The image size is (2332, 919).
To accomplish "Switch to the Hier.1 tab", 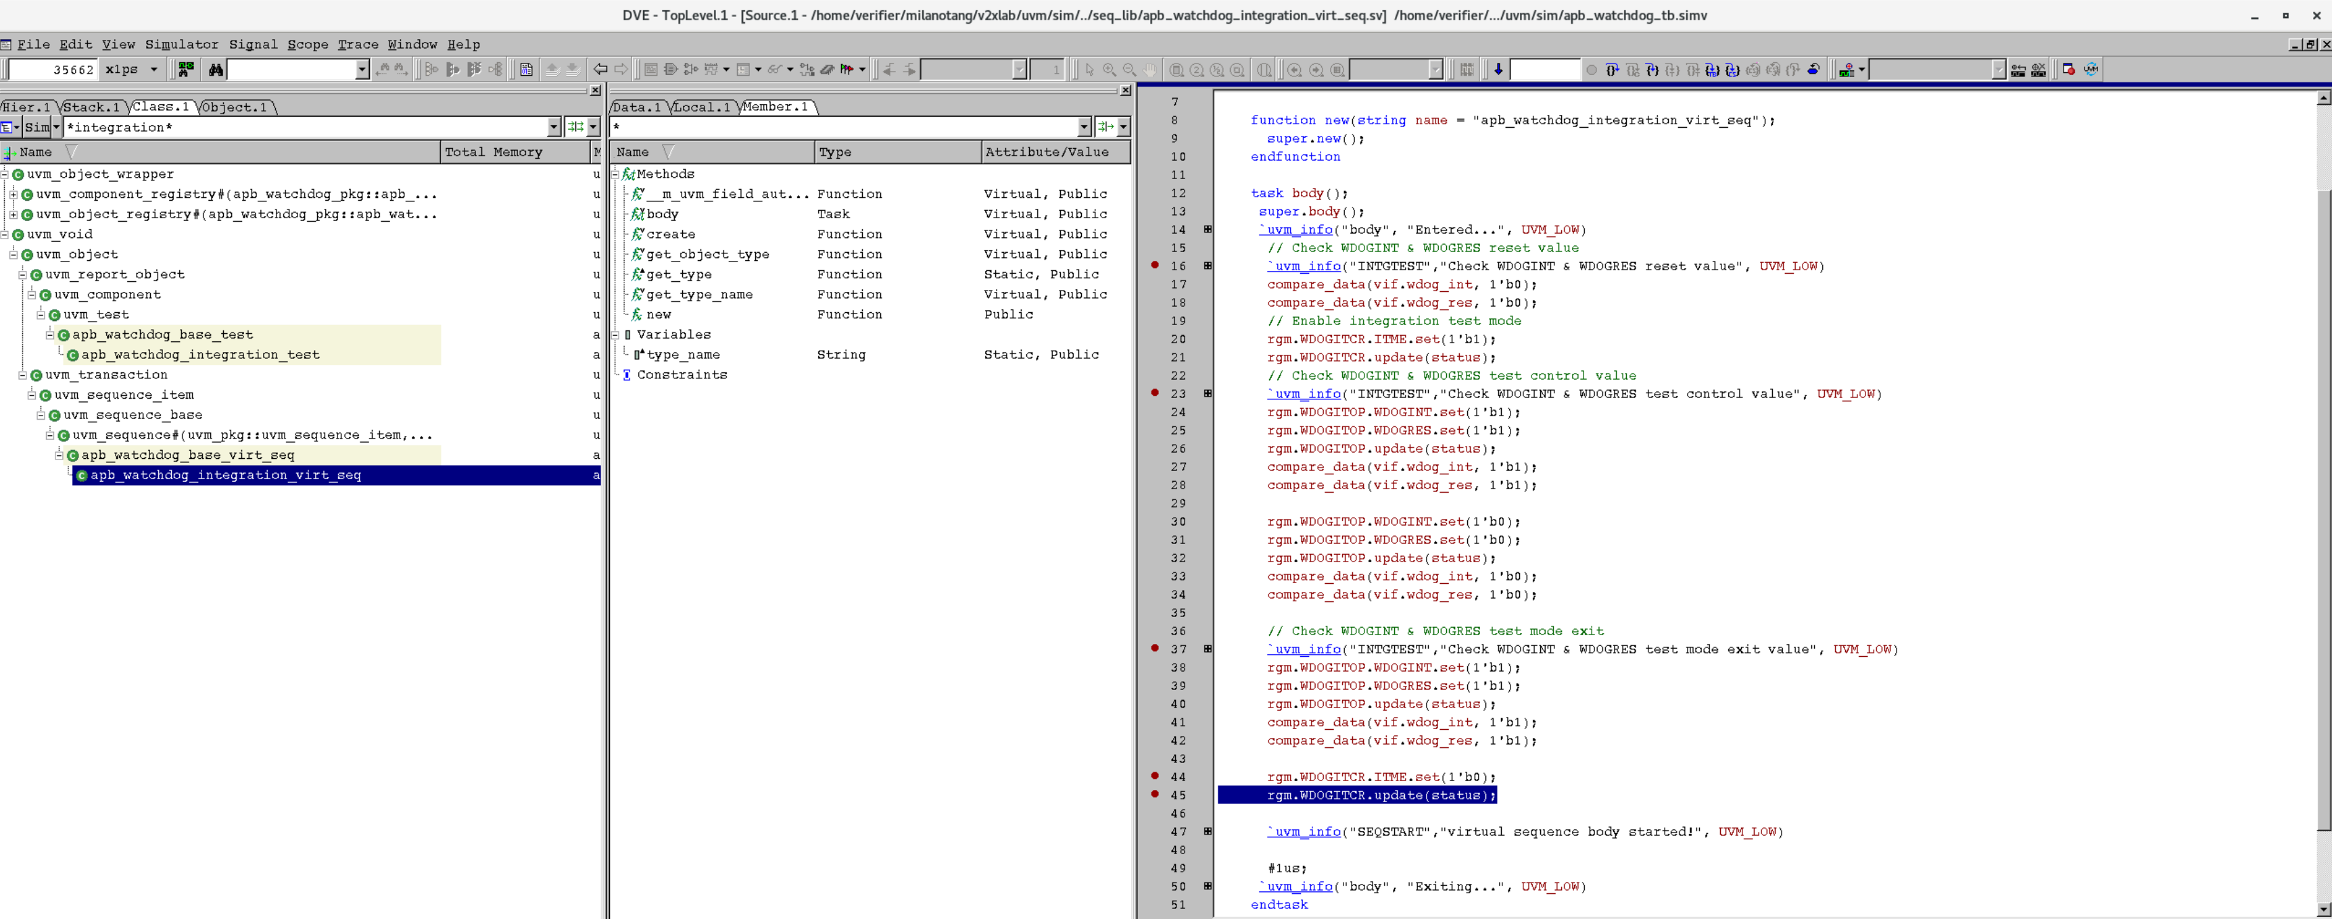I will pos(25,107).
